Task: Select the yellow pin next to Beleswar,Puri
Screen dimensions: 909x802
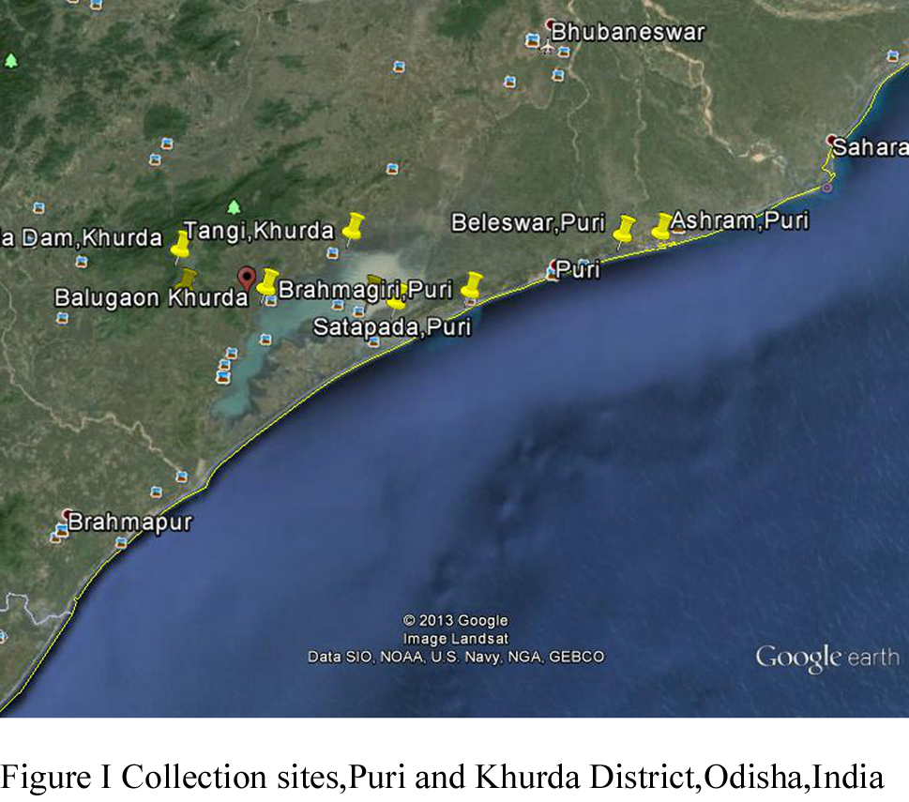Action: [624, 228]
